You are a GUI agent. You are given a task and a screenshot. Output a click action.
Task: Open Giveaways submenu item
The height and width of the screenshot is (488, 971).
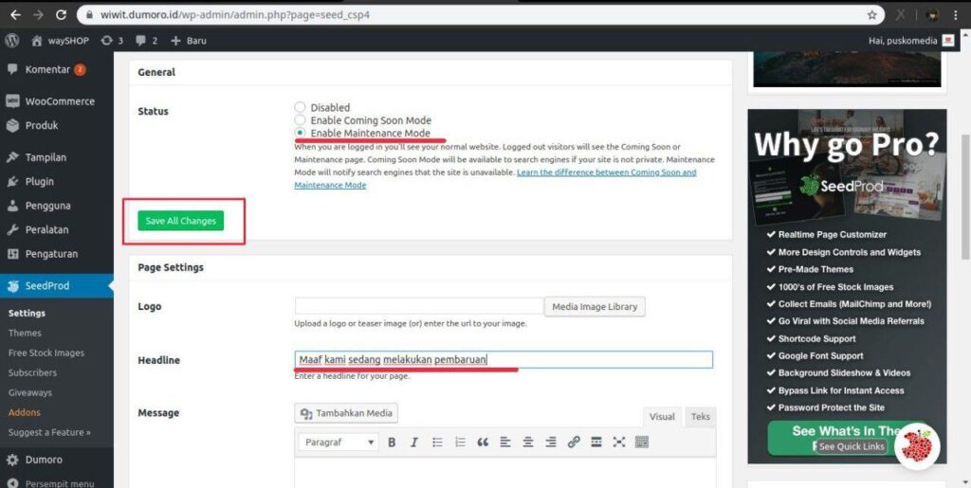click(x=29, y=392)
